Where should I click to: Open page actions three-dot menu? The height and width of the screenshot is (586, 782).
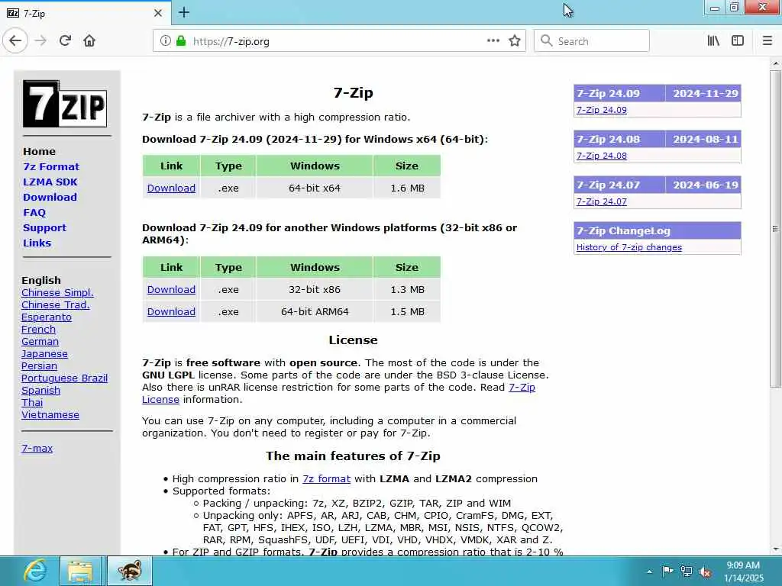pos(493,41)
